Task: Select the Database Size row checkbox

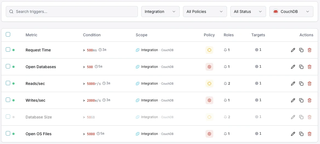Action: pyautogui.click(x=8, y=117)
